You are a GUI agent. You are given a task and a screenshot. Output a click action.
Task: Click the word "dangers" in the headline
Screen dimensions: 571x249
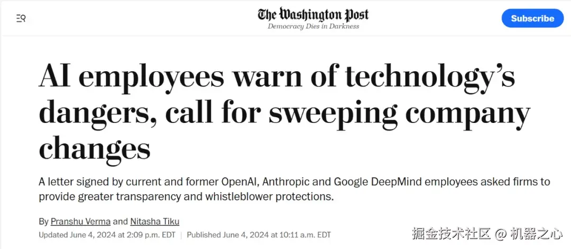pos(97,113)
